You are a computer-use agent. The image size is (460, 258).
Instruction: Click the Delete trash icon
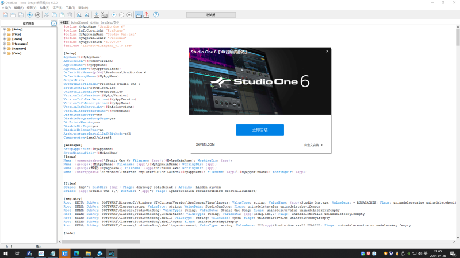point(70,15)
